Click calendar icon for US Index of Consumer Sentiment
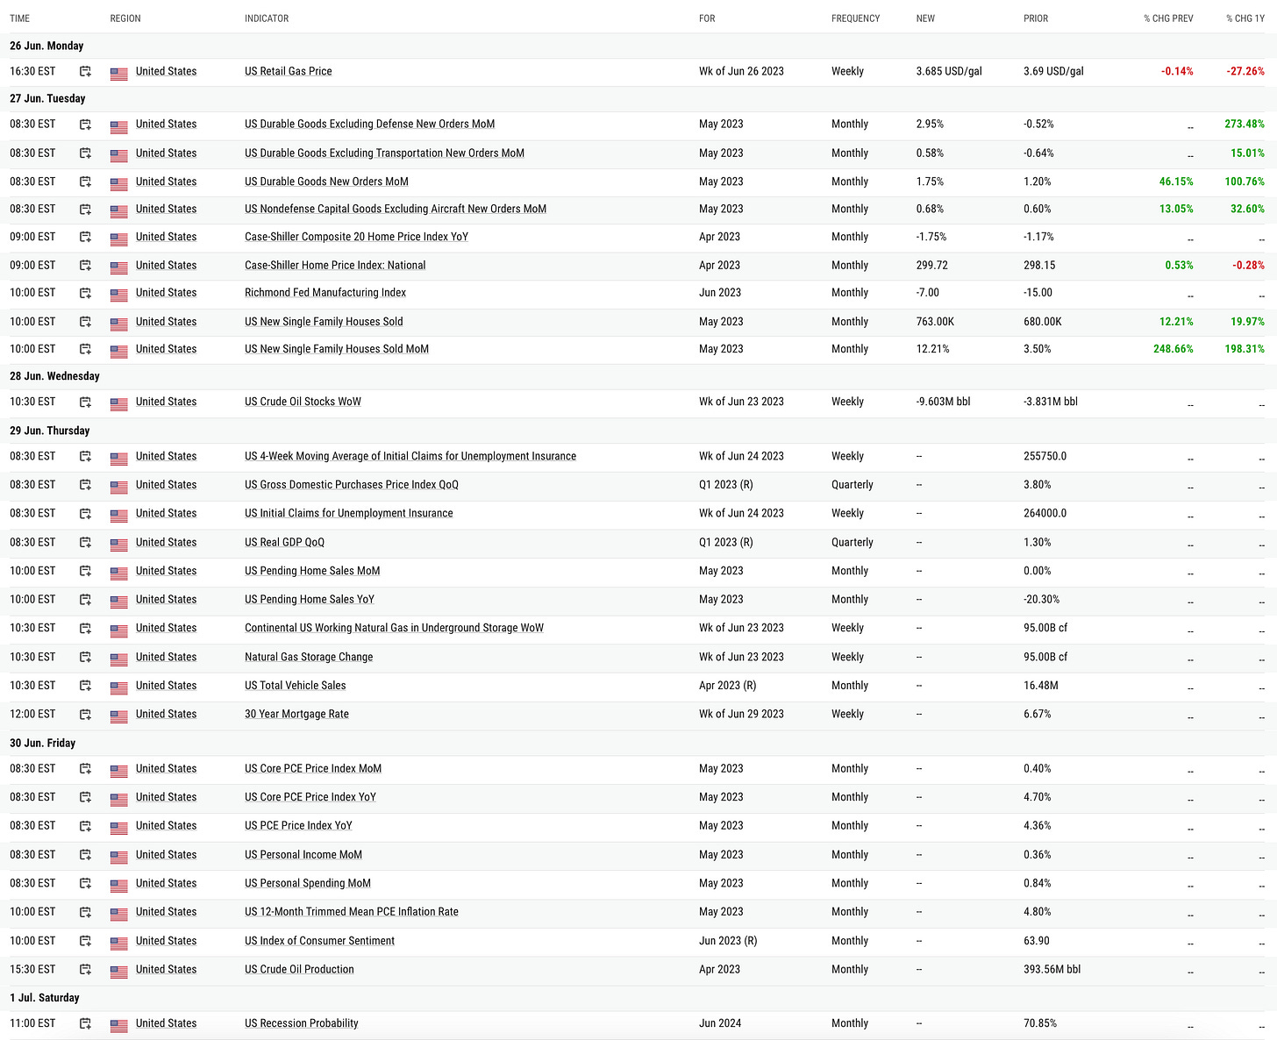 pyautogui.click(x=85, y=941)
